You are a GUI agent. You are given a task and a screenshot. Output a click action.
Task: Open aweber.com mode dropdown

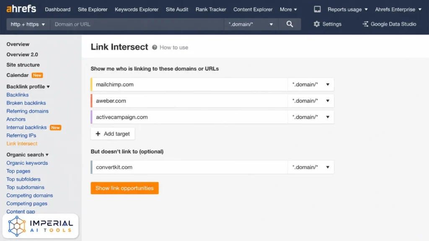[310, 100]
